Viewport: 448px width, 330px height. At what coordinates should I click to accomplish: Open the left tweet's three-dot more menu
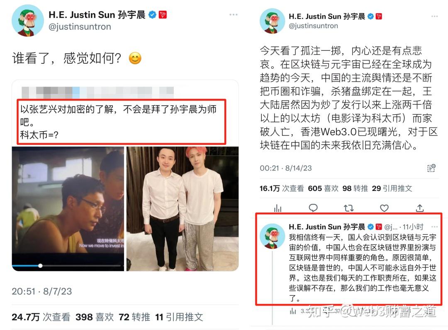(x=234, y=14)
